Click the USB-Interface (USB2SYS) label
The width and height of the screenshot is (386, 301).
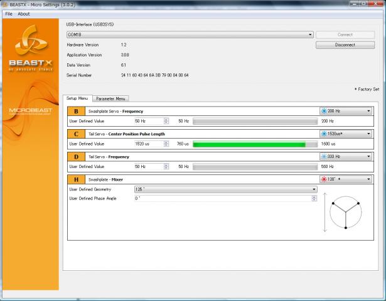[x=90, y=24]
